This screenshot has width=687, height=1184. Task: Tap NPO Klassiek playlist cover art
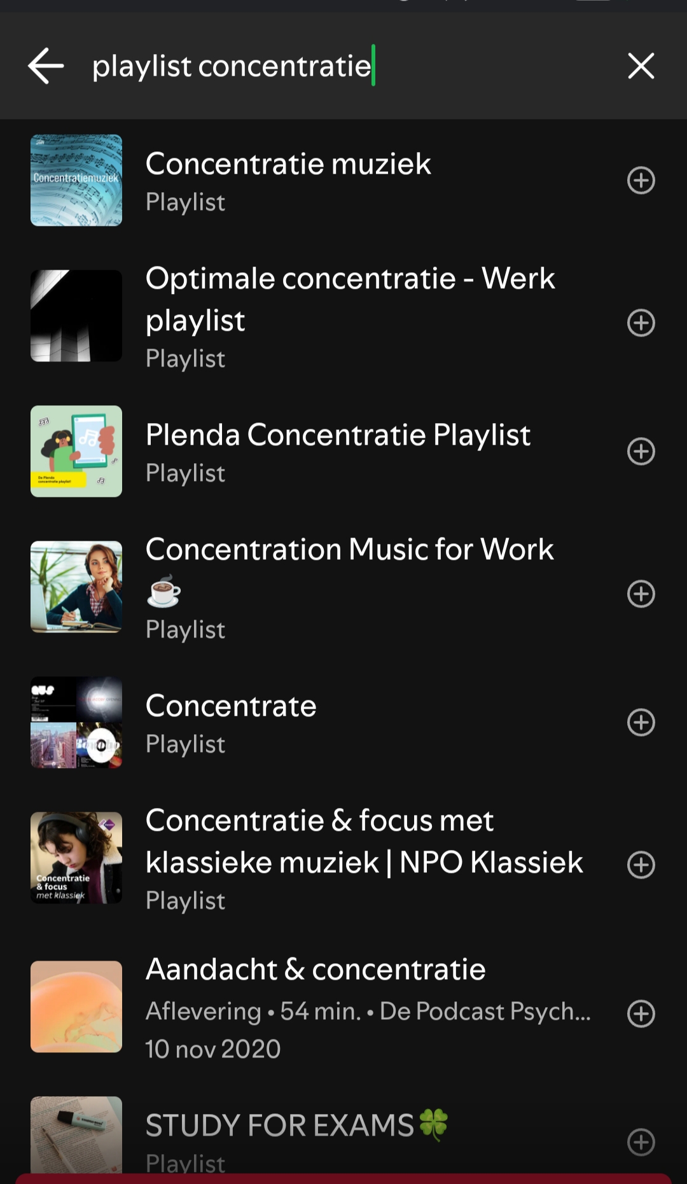pyautogui.click(x=76, y=858)
